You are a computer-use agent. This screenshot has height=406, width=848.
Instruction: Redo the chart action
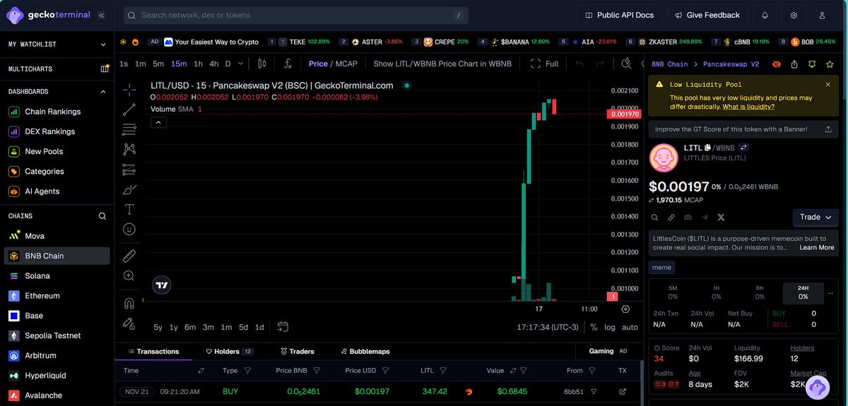pyautogui.click(x=600, y=64)
